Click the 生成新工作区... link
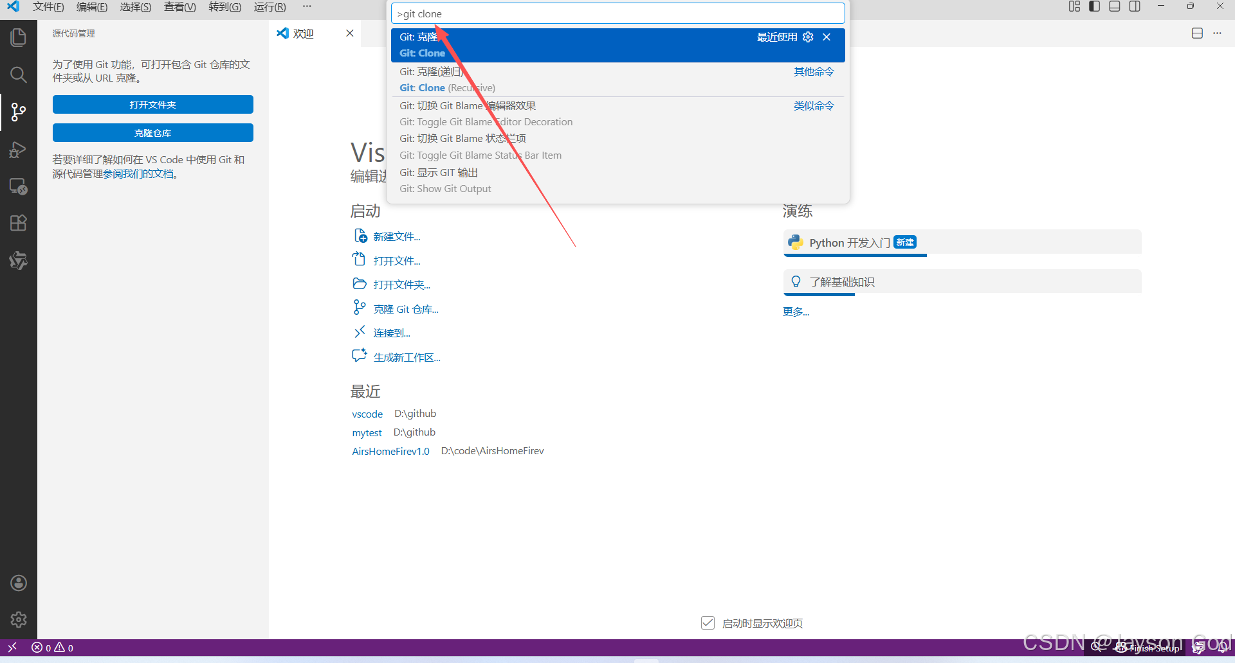 (x=407, y=357)
